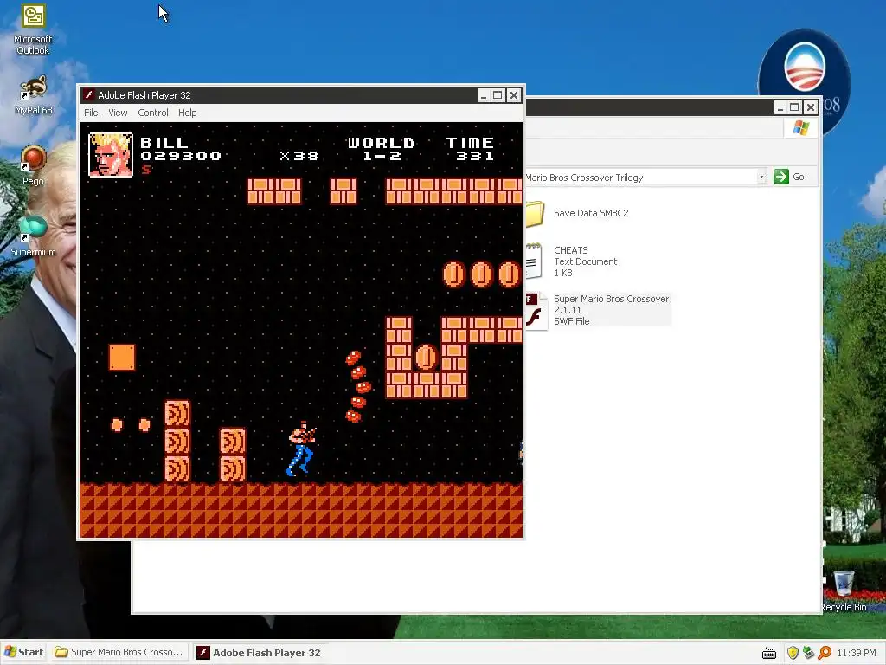Click the solid orange block in game
The height and width of the screenshot is (665, 886).
[x=122, y=358]
